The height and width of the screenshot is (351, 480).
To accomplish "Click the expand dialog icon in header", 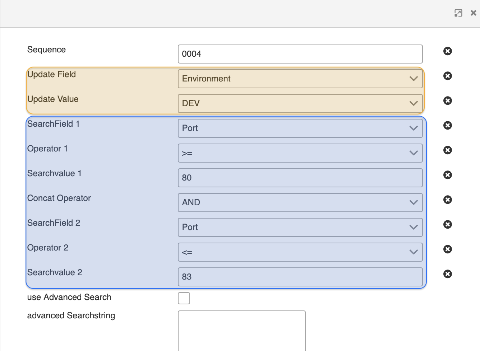I will (x=458, y=13).
